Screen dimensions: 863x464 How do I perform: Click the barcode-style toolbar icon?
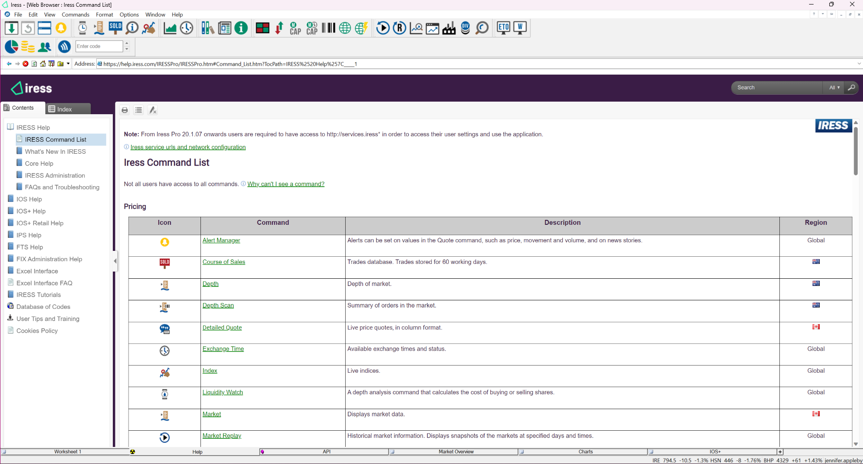pos(329,28)
